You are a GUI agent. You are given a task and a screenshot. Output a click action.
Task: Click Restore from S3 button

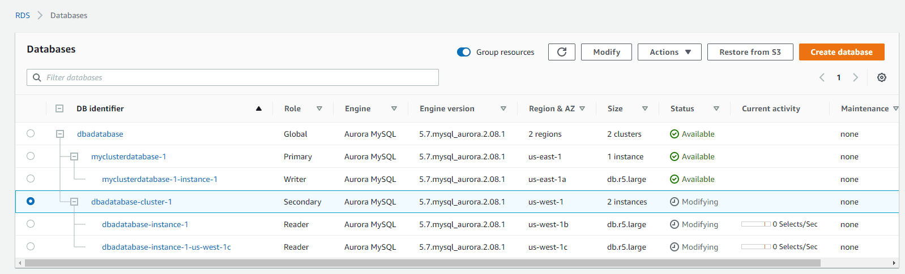coord(750,52)
